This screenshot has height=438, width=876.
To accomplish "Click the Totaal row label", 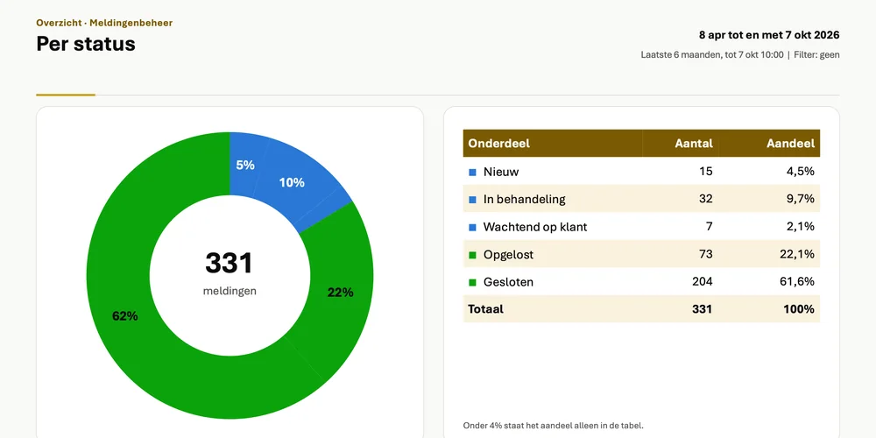I will [x=485, y=309].
